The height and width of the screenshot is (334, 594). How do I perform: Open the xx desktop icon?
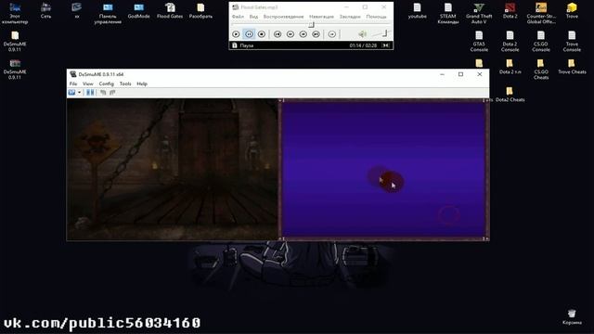pos(77,10)
